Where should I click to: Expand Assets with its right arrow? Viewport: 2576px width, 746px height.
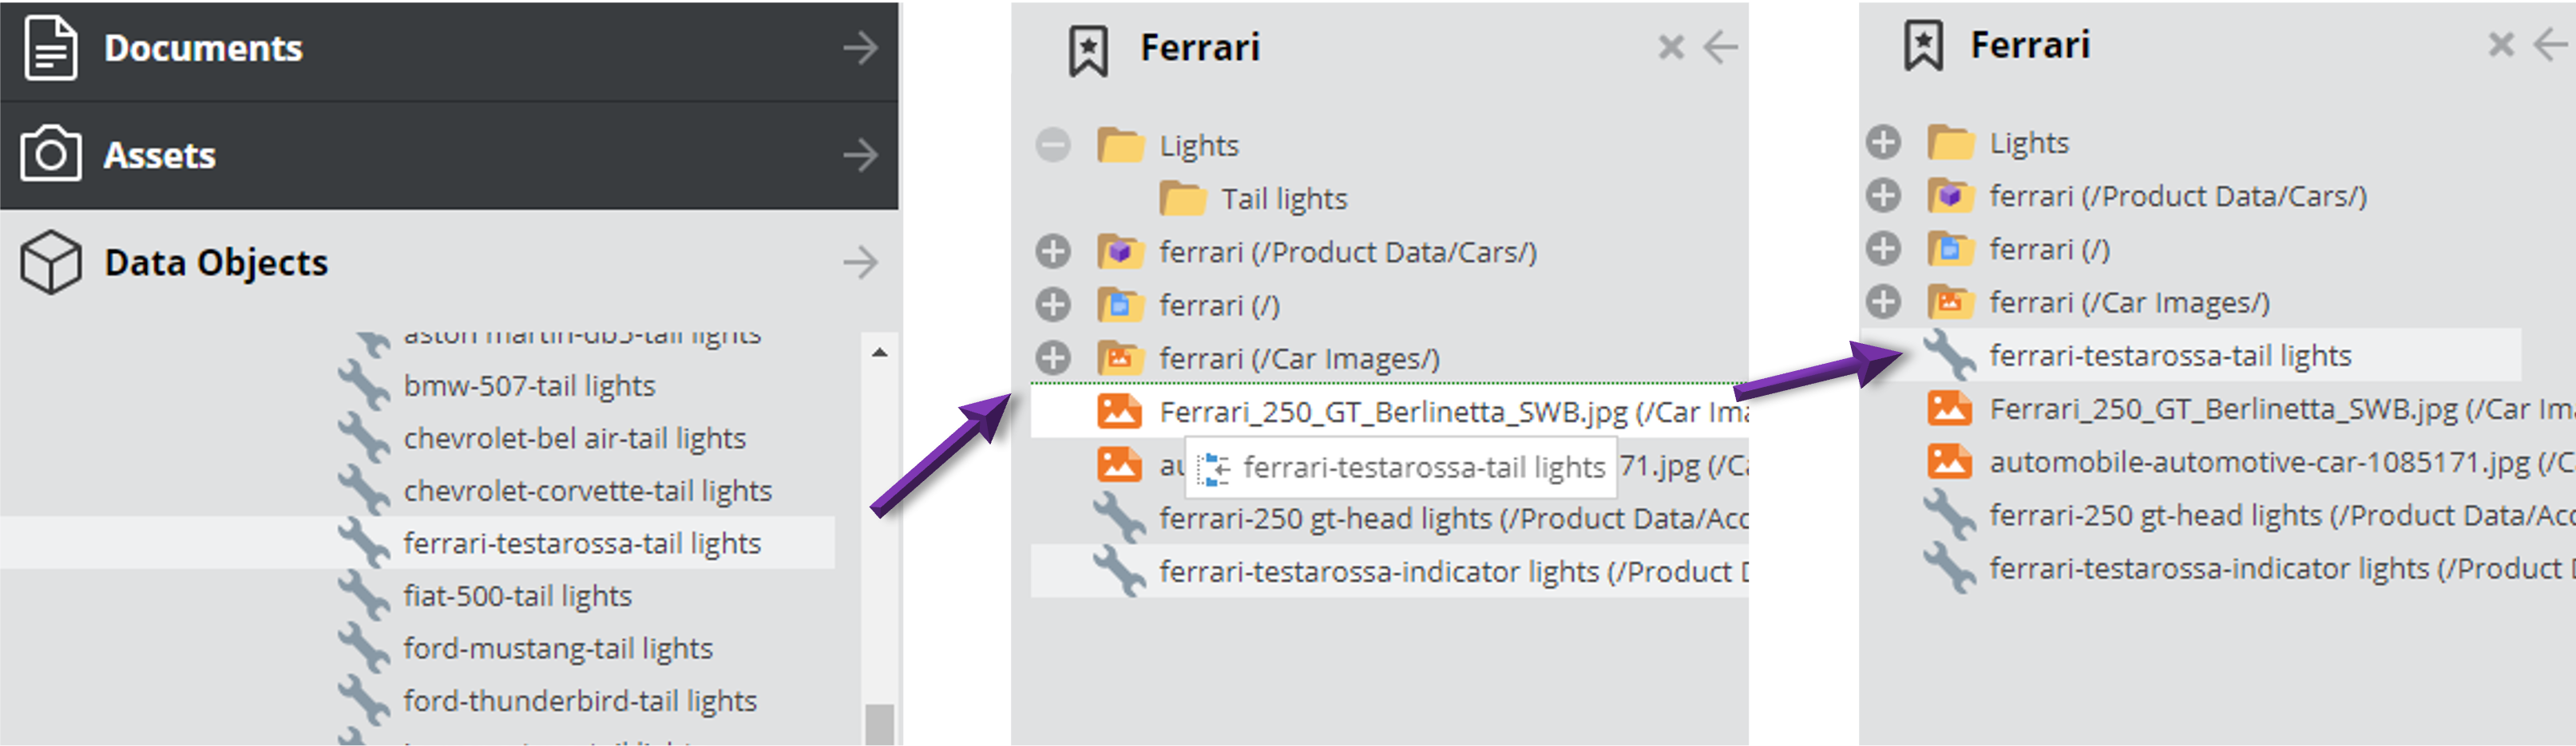coord(860,155)
